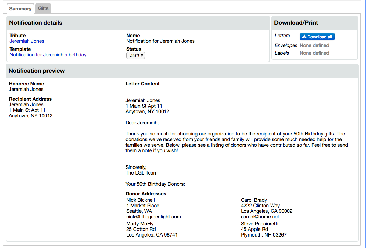366x248 pixels.
Task: Click the Status field label
Action: click(134, 49)
